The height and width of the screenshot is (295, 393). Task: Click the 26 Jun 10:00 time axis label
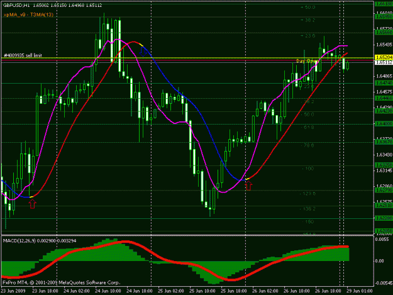tap(297, 291)
